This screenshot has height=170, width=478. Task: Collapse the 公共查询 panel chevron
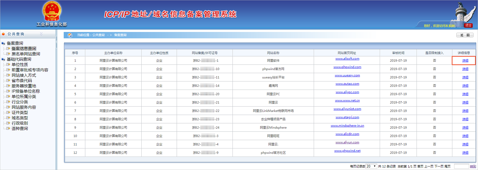[x=41, y=34]
